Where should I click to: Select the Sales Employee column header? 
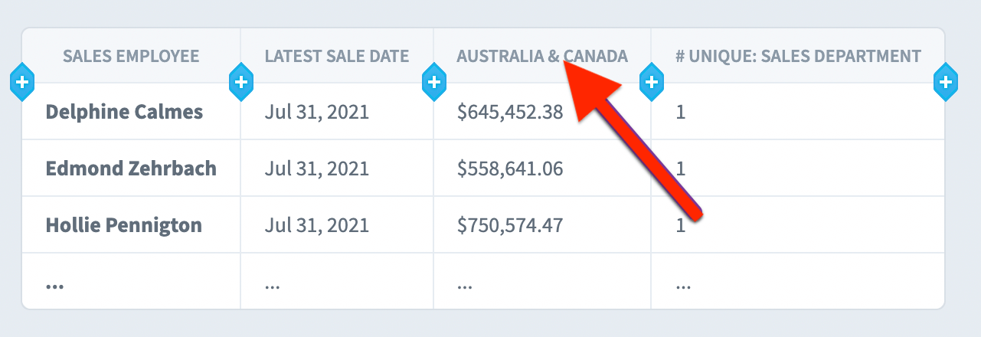point(131,56)
